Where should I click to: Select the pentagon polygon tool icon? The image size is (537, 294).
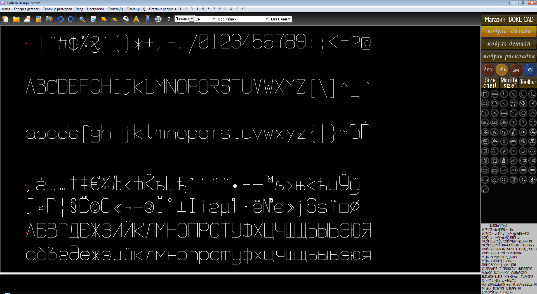pos(495,104)
